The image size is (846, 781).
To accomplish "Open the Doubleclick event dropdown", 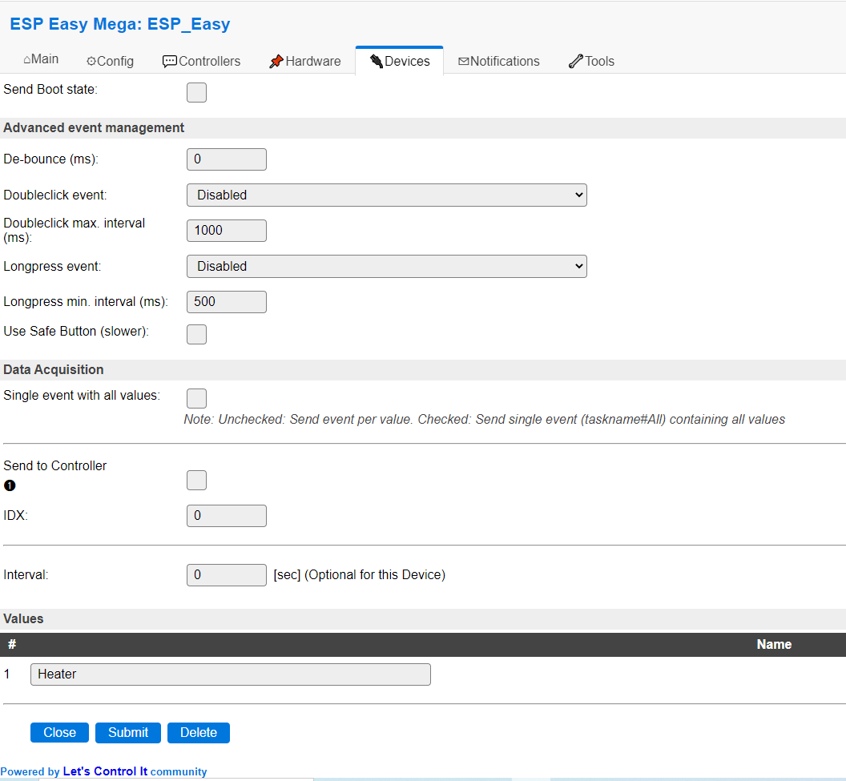I will point(387,195).
